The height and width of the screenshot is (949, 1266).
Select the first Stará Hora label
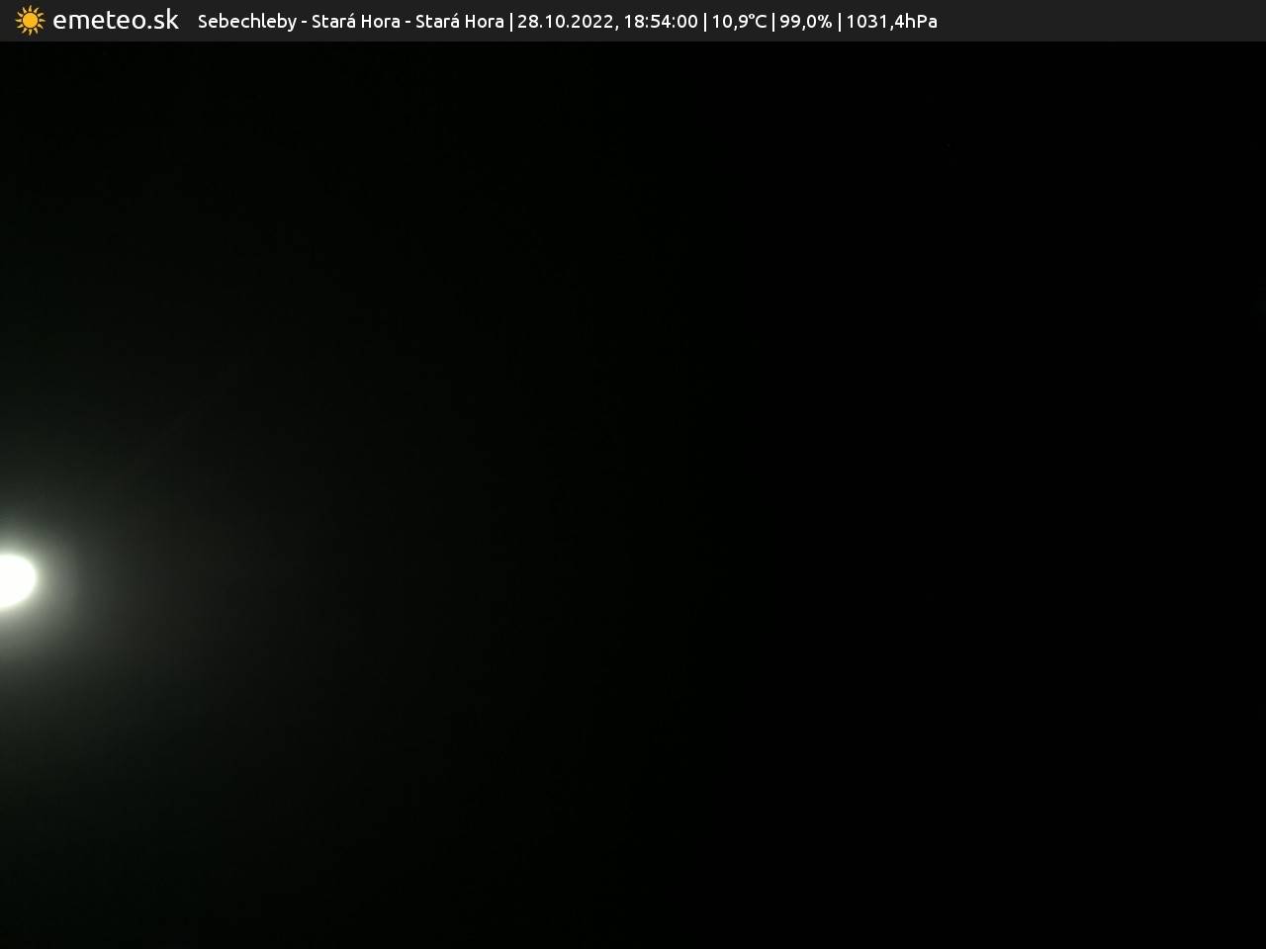[355, 22]
